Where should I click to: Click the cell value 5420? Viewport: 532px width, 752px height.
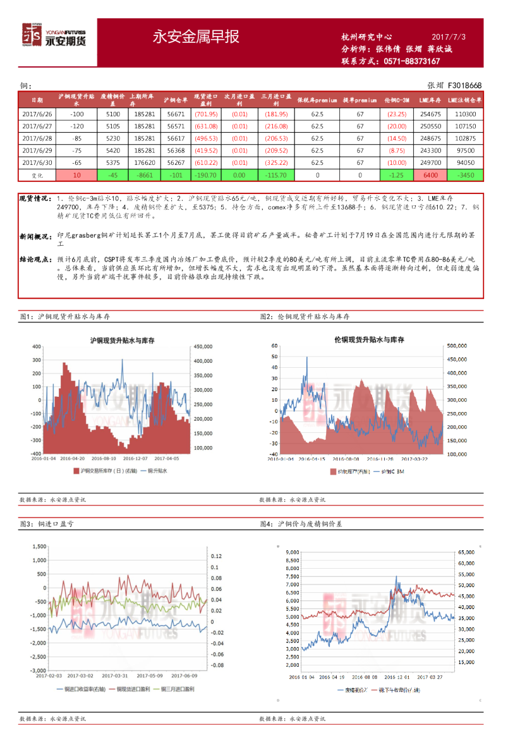coord(113,150)
